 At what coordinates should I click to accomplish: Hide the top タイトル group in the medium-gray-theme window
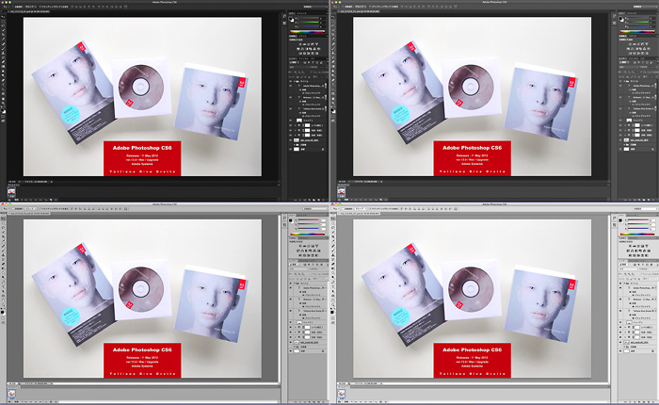[290, 283]
